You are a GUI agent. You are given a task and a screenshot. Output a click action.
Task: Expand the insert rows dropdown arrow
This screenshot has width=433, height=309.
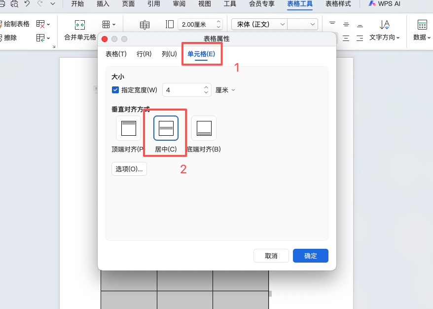48,38
